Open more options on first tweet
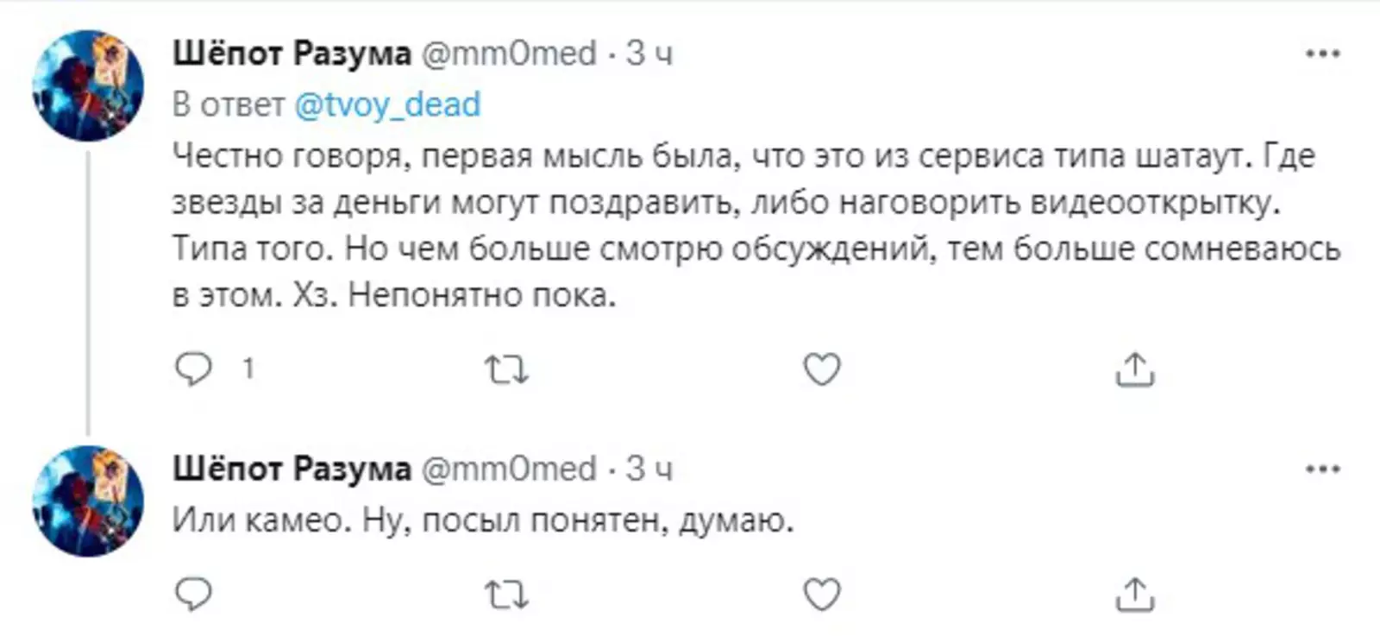This screenshot has height=636, width=1380. (x=1322, y=54)
